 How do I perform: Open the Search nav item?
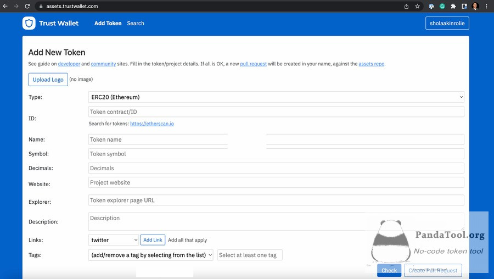click(x=136, y=23)
